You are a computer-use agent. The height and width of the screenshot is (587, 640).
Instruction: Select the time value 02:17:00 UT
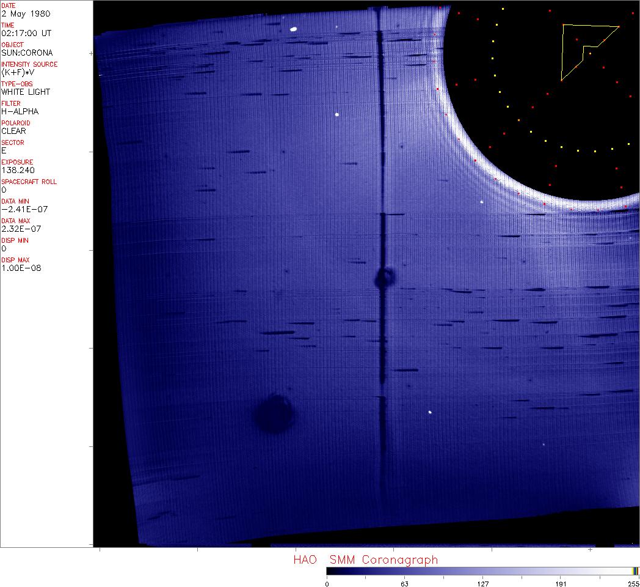point(25,33)
